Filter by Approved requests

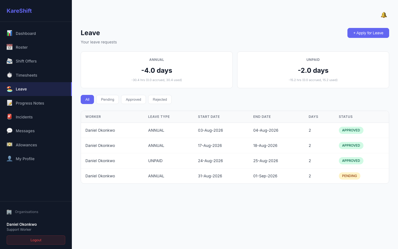(x=133, y=99)
